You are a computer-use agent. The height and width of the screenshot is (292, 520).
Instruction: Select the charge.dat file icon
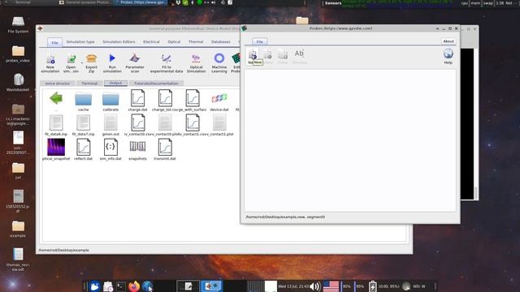pos(137,98)
